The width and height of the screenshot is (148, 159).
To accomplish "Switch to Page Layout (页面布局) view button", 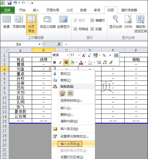I will [x=19, y=22].
